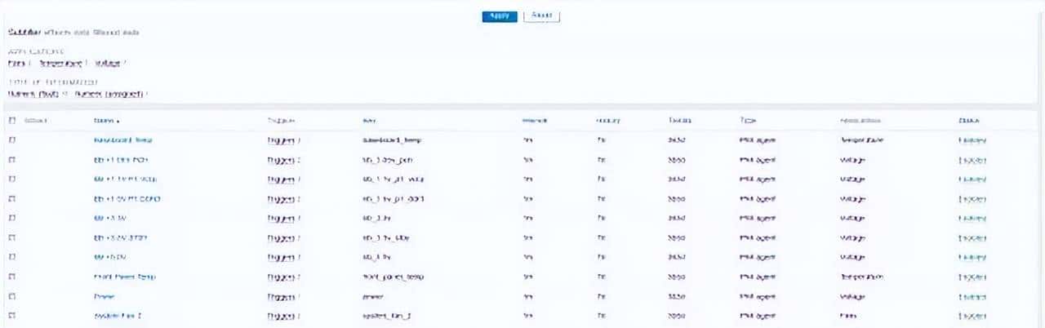Toggle Enabled status of Baseboard Temp

coord(972,140)
